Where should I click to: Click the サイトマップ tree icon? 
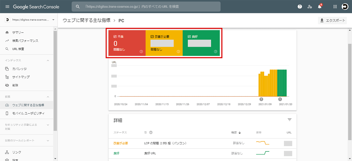tap(7, 77)
